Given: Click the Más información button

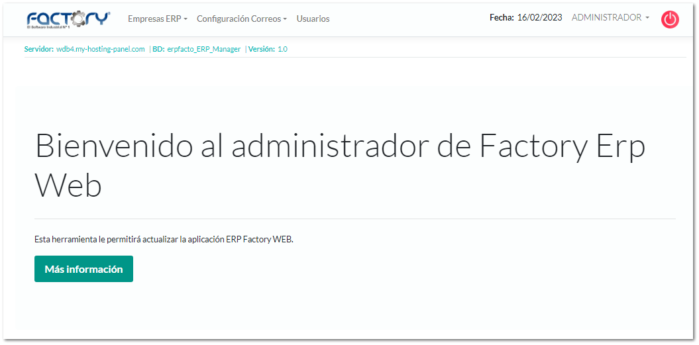Looking at the screenshot, I should tap(83, 269).
